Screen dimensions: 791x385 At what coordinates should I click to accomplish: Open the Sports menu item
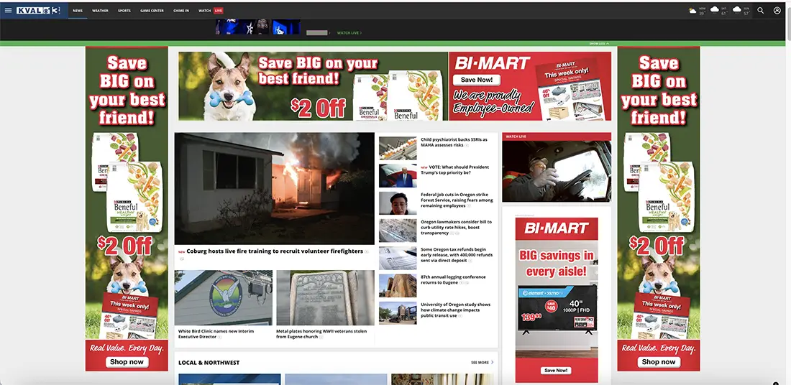point(124,11)
